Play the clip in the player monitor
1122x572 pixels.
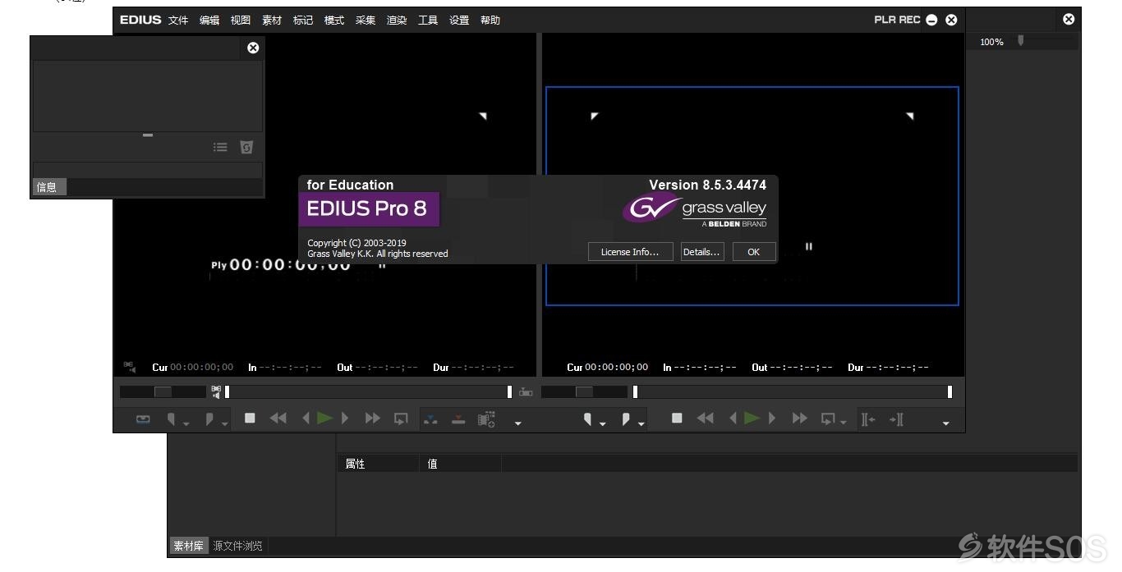325,419
